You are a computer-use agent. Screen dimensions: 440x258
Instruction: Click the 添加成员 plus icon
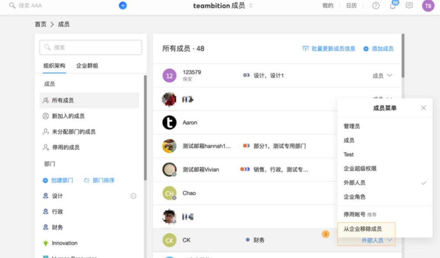(366, 49)
